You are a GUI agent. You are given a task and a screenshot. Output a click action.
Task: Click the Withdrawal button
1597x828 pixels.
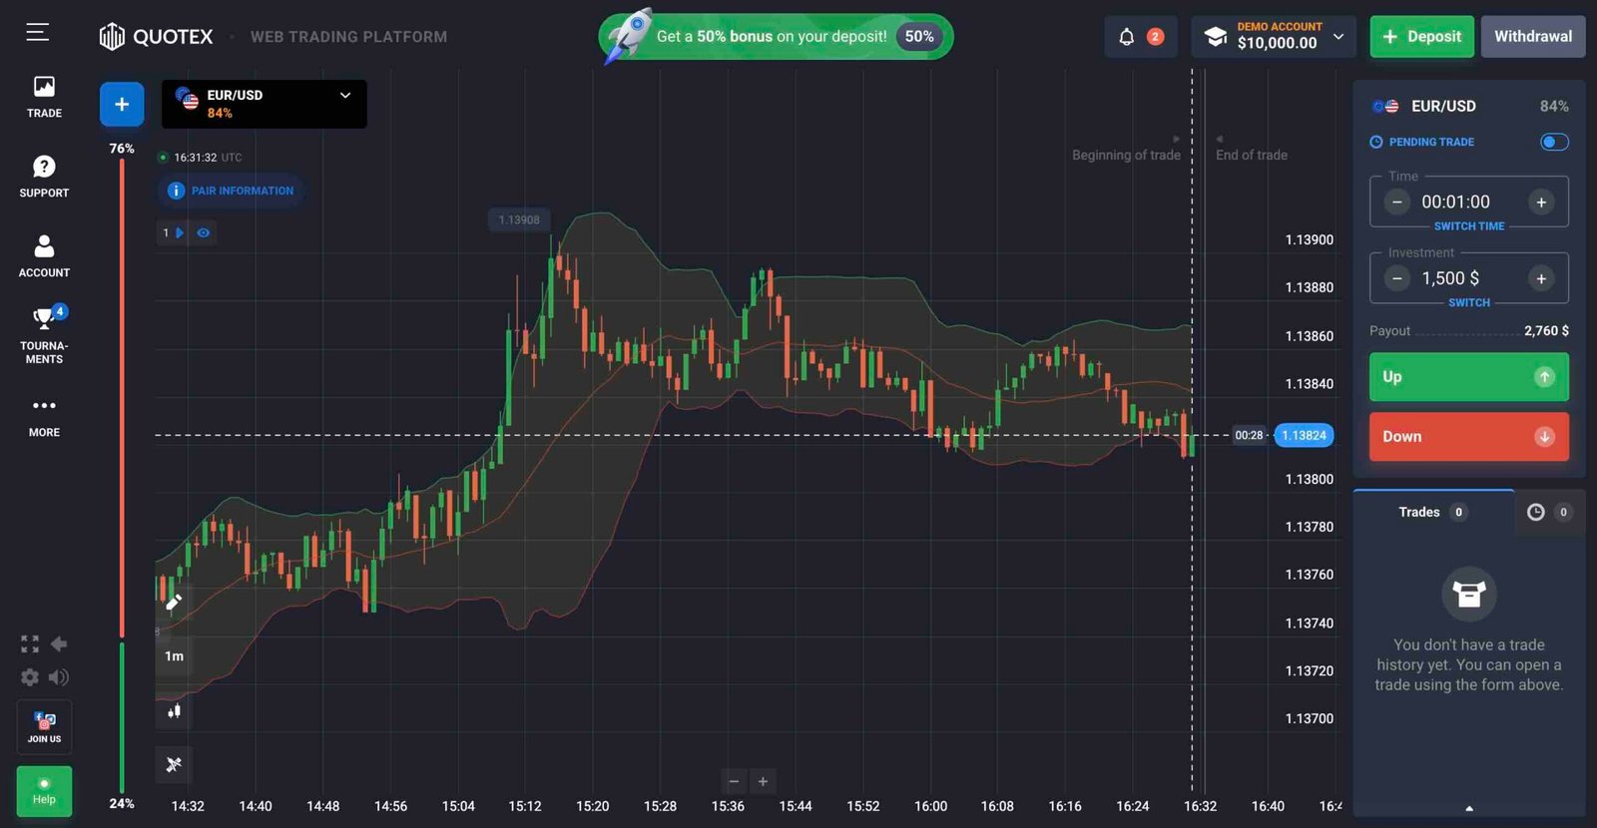(x=1533, y=37)
